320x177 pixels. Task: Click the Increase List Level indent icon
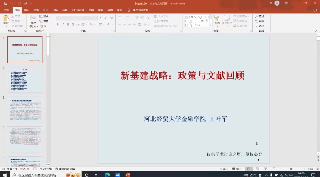(x=142, y=18)
